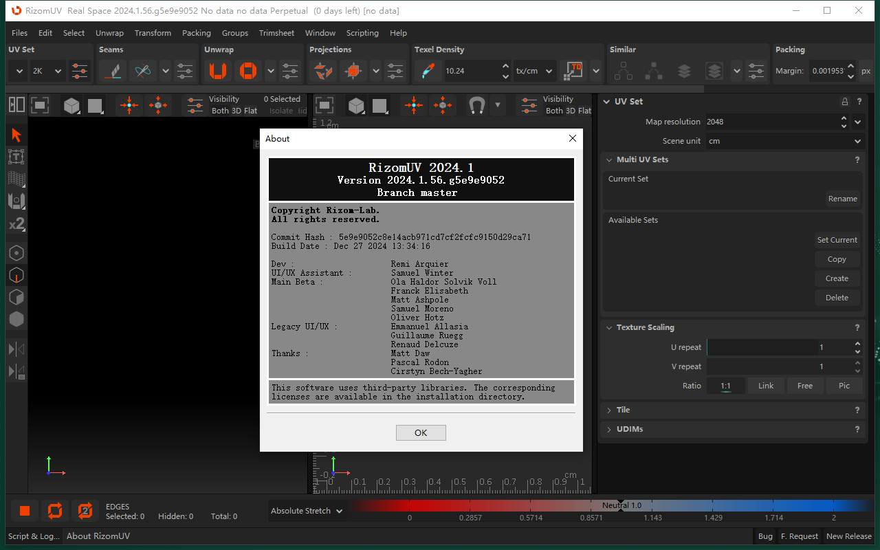Select the x2 multiplier tool

pyautogui.click(x=16, y=223)
